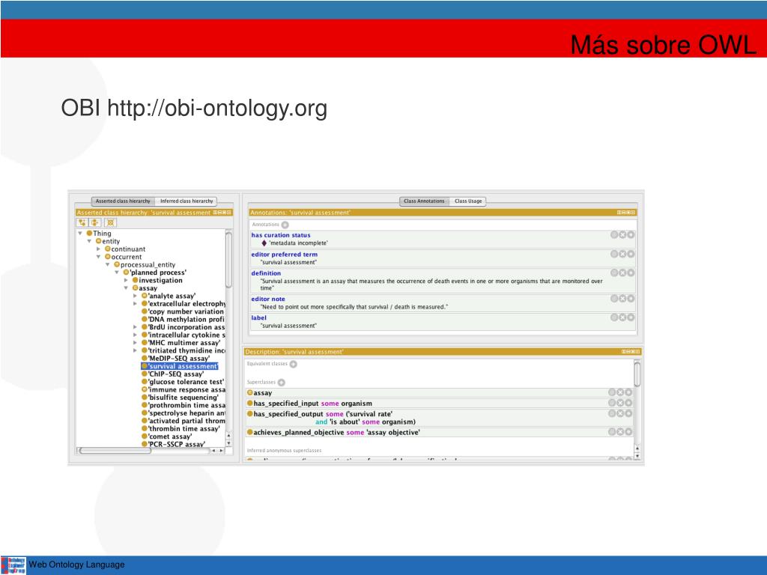Click the class tree scroll-right arrow
The width and height of the screenshot is (767, 575).
(x=221, y=451)
